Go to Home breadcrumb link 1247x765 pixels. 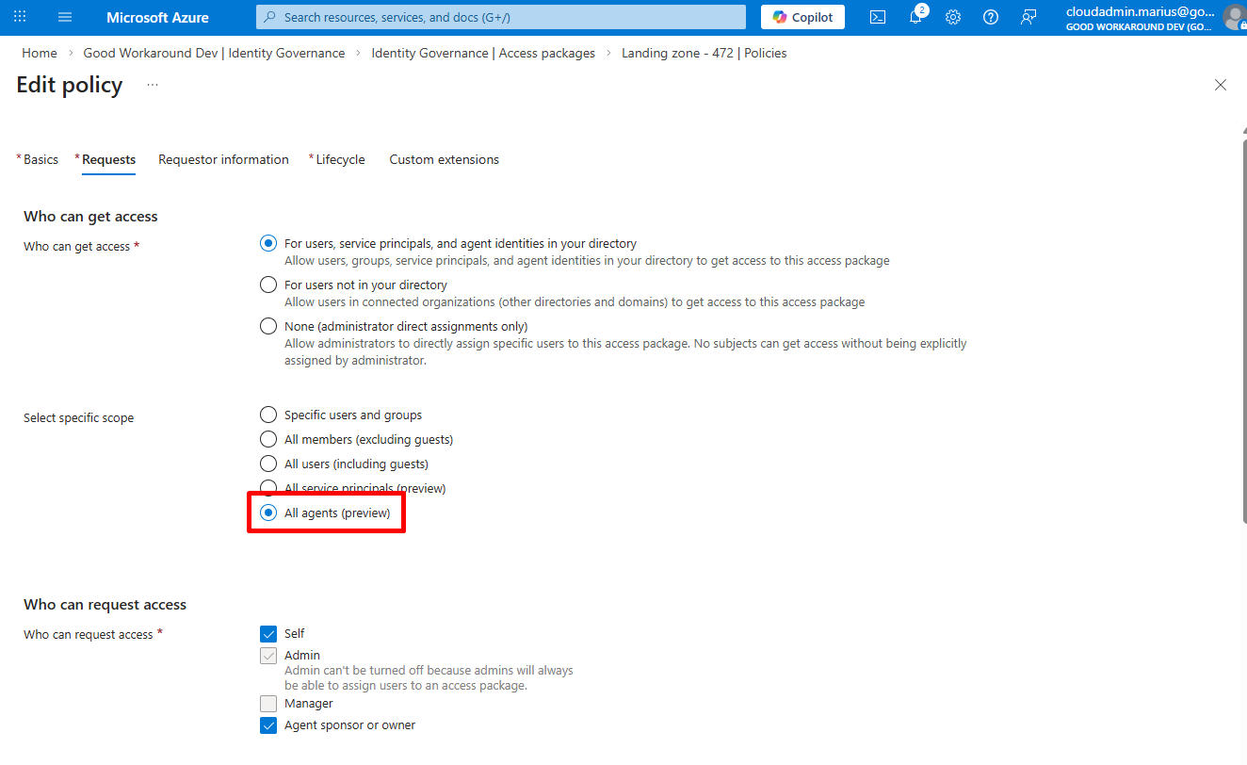(40, 53)
